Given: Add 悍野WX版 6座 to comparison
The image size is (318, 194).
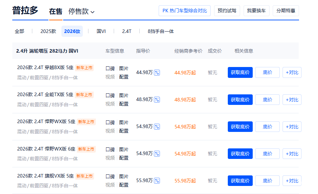Looking at the screenshot, I should tap(292, 154).
